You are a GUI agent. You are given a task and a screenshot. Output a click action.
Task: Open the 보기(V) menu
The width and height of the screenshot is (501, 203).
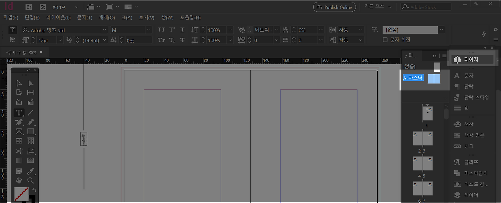146,18
